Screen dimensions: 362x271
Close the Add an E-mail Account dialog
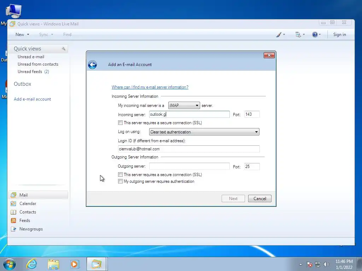[269, 55]
